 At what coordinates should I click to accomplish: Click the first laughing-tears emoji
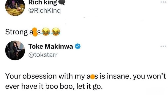[x=46, y=32]
